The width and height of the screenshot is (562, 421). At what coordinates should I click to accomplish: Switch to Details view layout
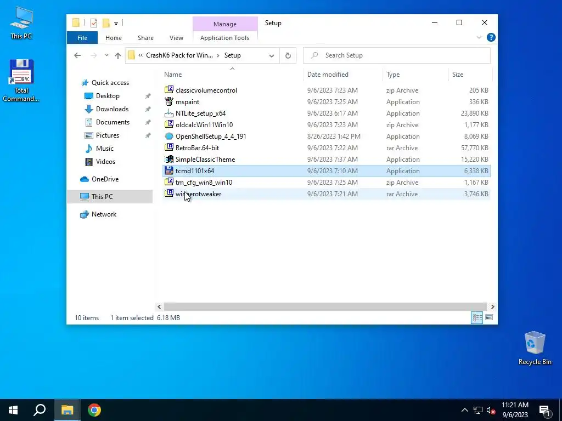pyautogui.click(x=477, y=317)
